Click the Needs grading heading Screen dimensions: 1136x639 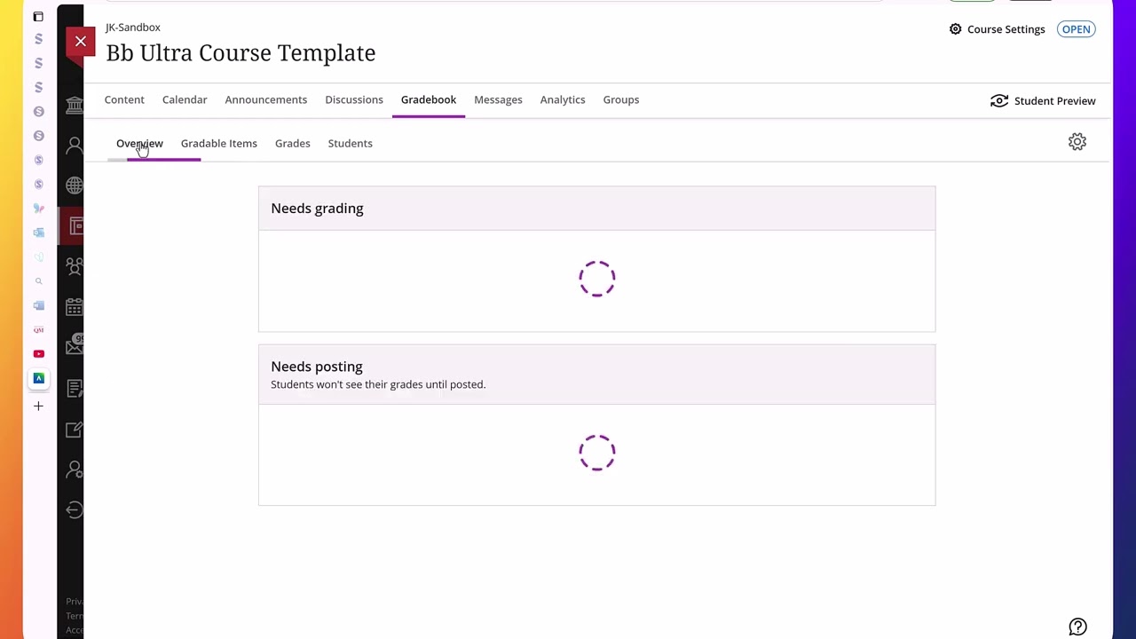(x=317, y=208)
